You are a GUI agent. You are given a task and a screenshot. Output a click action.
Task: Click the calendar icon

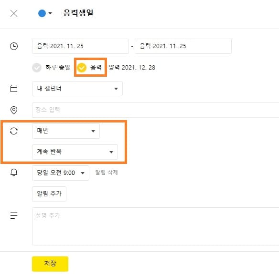click(x=14, y=88)
